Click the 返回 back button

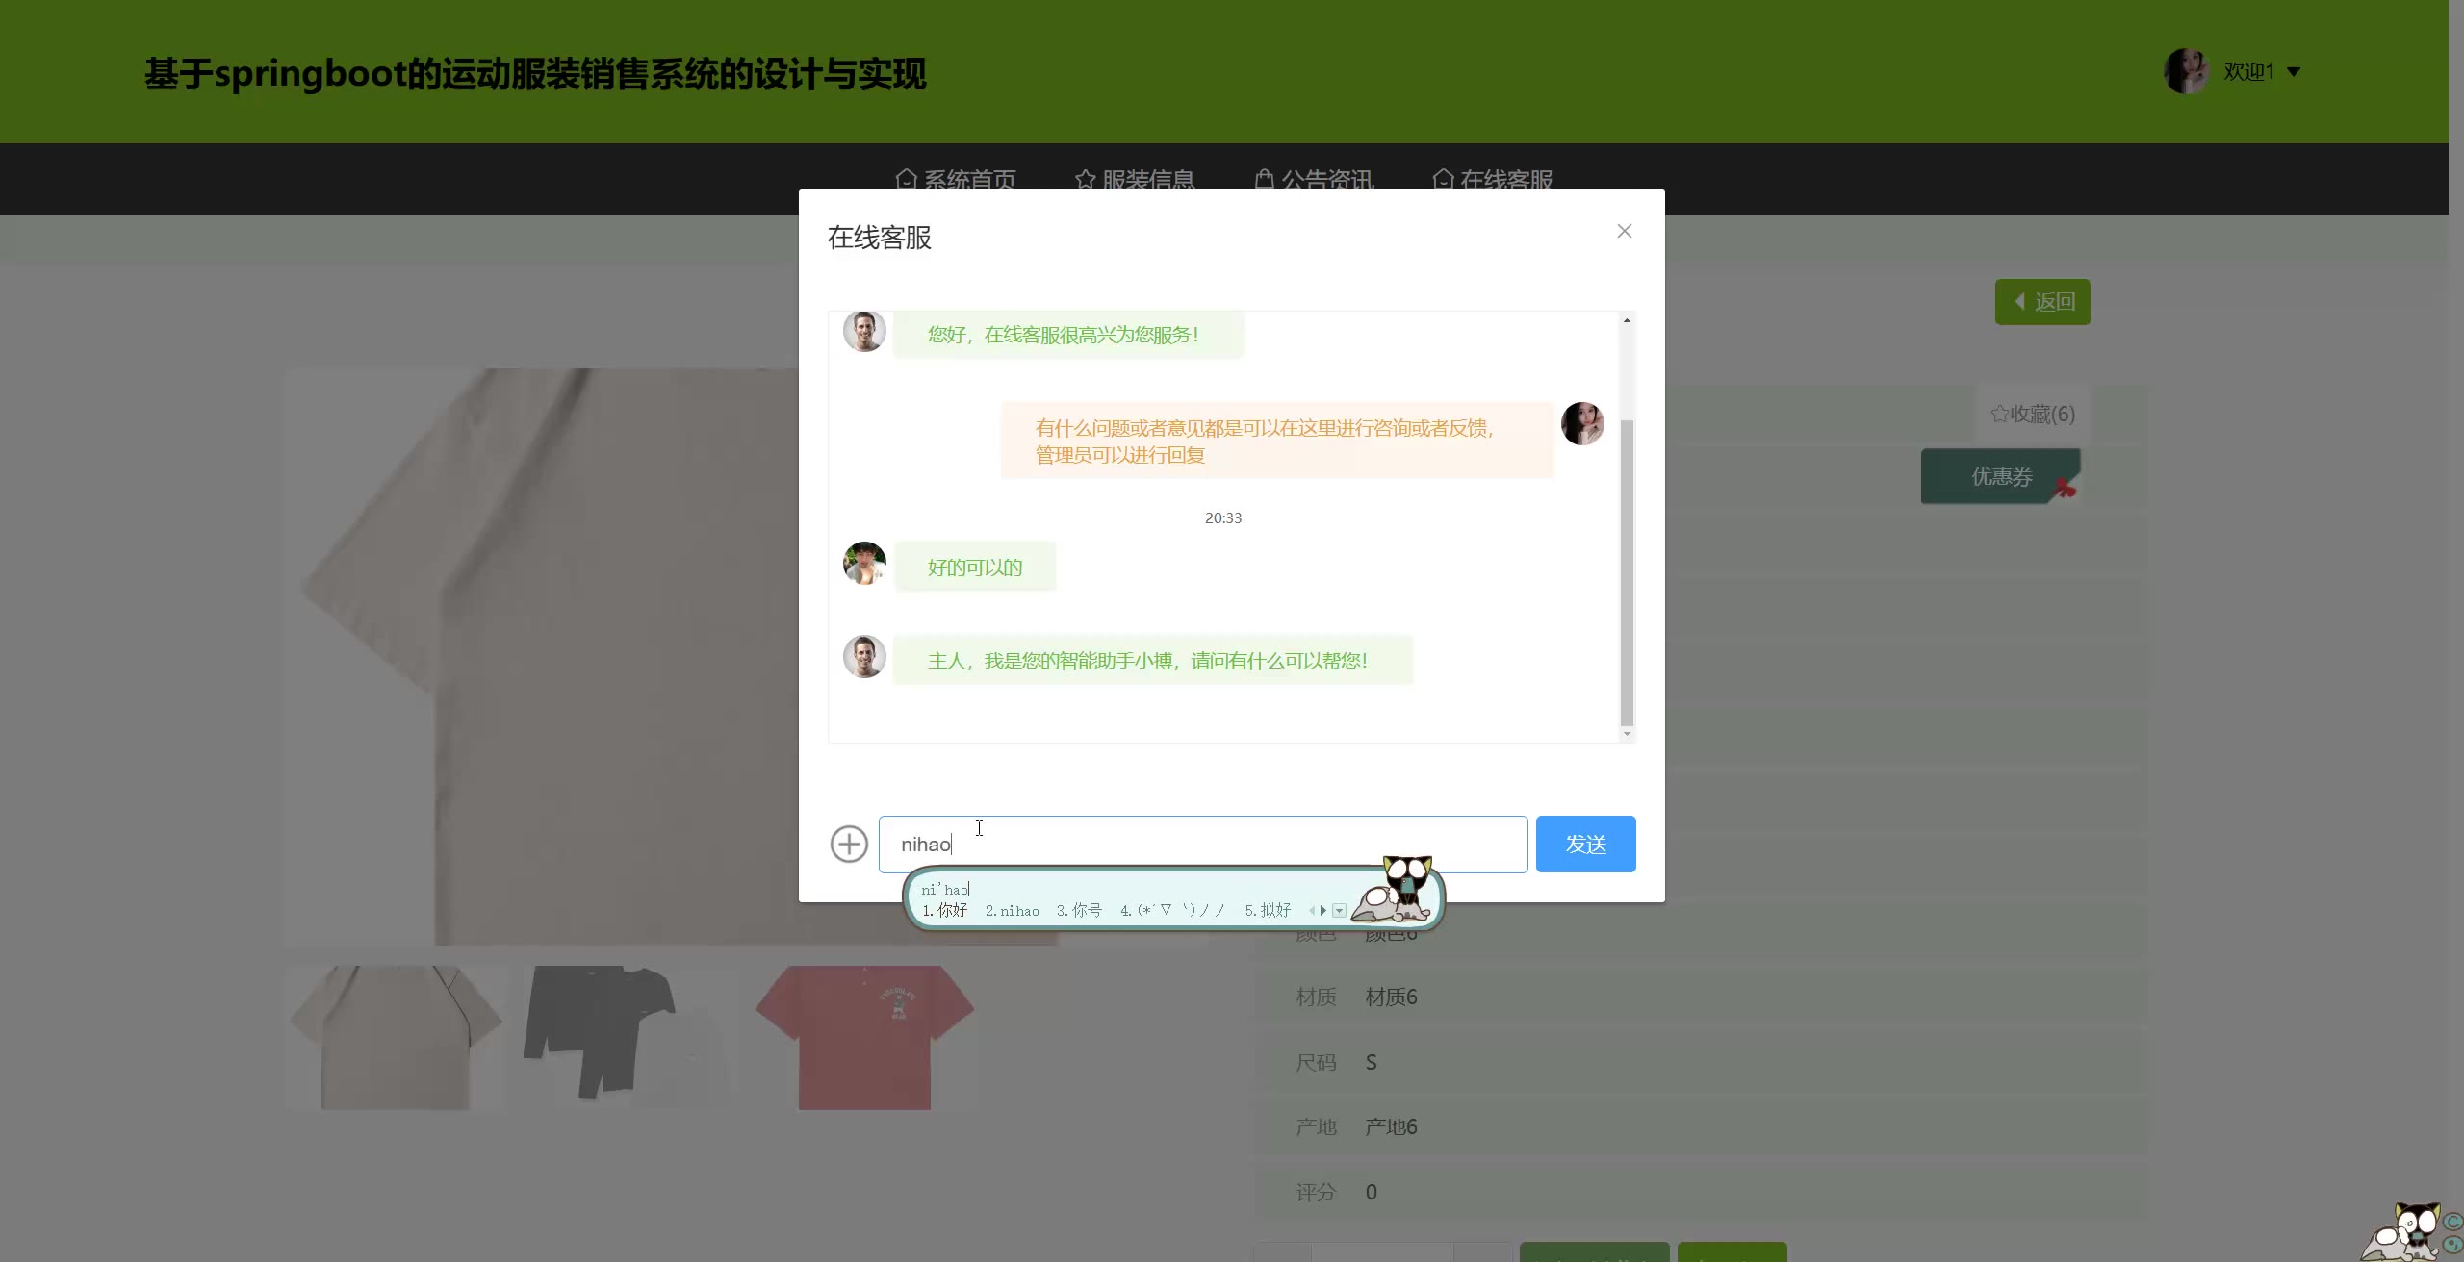(2042, 302)
